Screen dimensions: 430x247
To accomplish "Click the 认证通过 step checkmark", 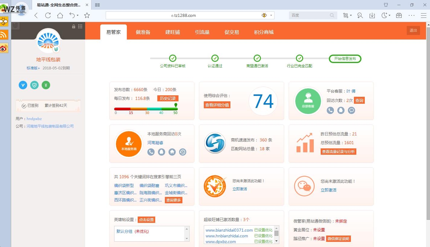I will click(215, 58).
